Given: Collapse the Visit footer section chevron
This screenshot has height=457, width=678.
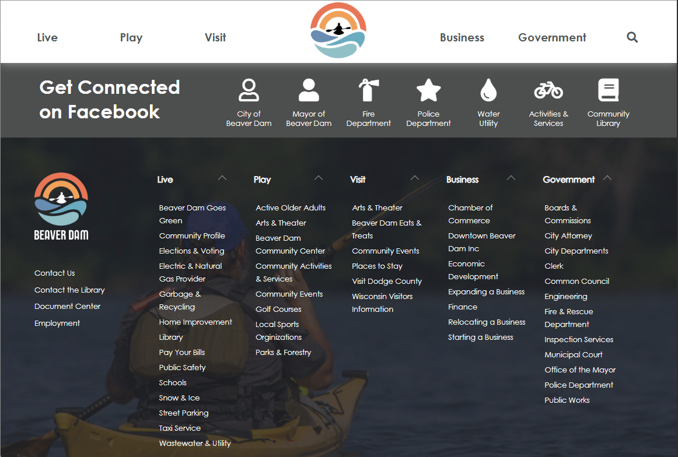Looking at the screenshot, I should [x=415, y=178].
